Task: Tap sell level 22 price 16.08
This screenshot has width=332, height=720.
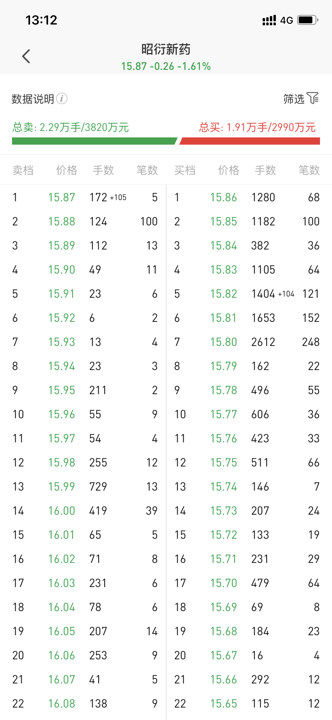Action: pos(62,704)
